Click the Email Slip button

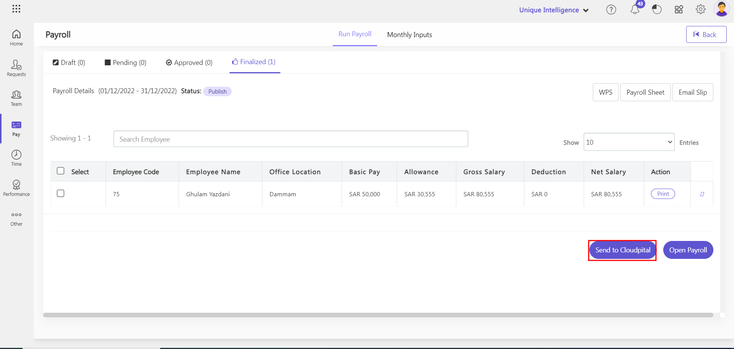click(693, 92)
